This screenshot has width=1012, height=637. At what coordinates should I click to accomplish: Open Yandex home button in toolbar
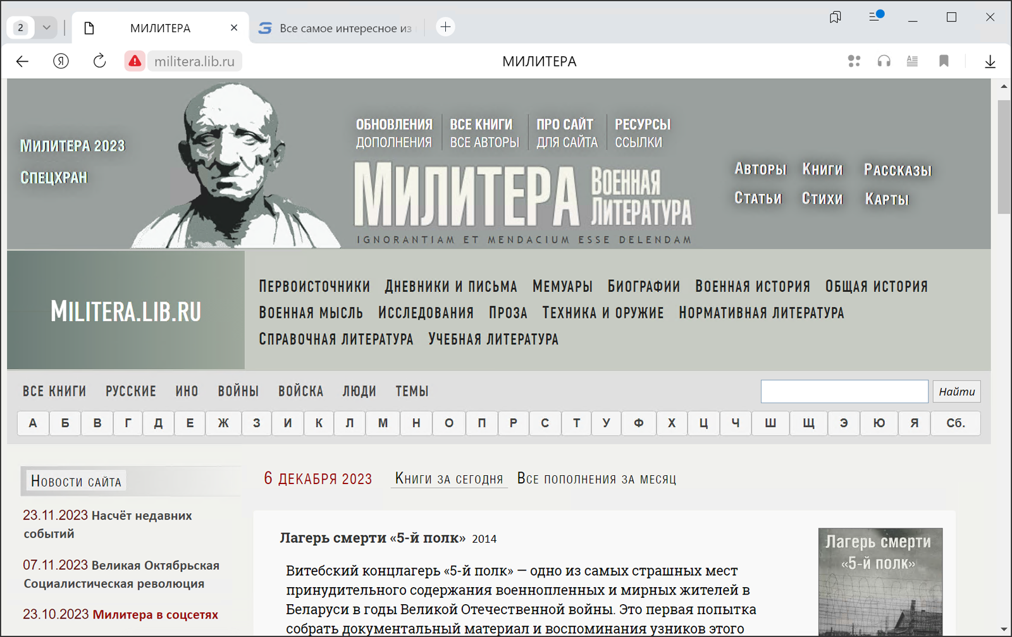(x=61, y=61)
